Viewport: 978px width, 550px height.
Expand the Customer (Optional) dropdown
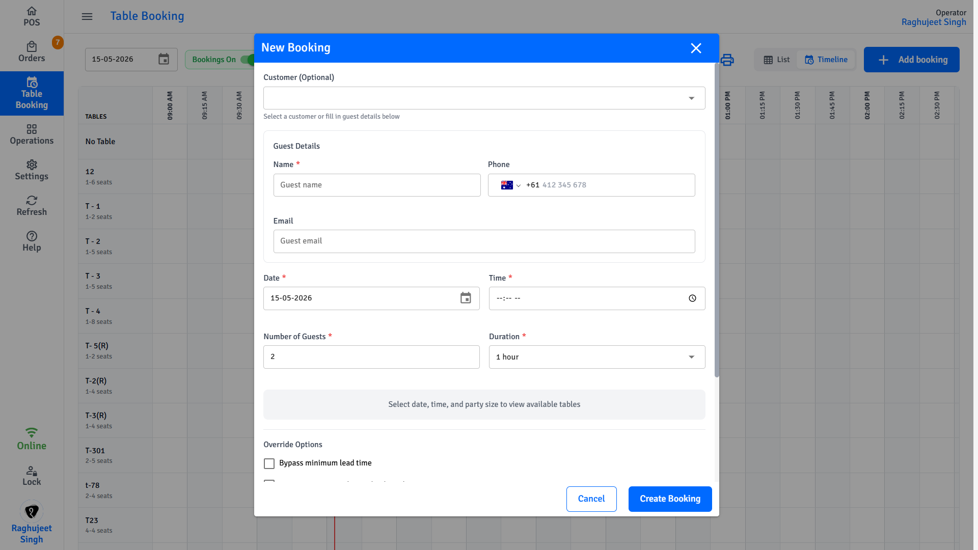pos(484,98)
